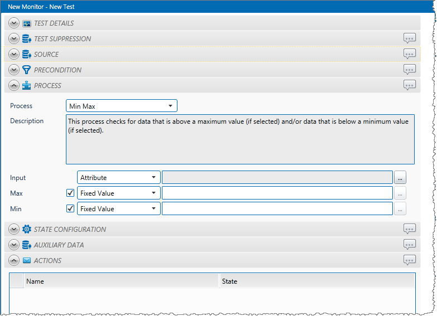The width and height of the screenshot is (437, 316).
Task: Click the Input browse ellipsis button
Action: pyautogui.click(x=400, y=178)
